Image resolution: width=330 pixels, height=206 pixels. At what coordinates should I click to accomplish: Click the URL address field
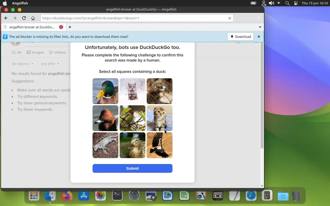[137, 18]
